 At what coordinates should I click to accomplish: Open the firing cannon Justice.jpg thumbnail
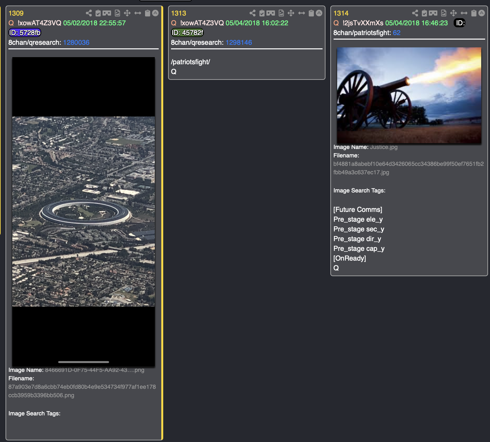[409, 95]
